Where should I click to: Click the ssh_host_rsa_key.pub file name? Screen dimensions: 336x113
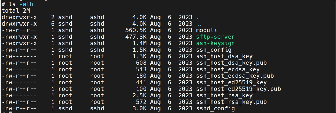[231, 102]
